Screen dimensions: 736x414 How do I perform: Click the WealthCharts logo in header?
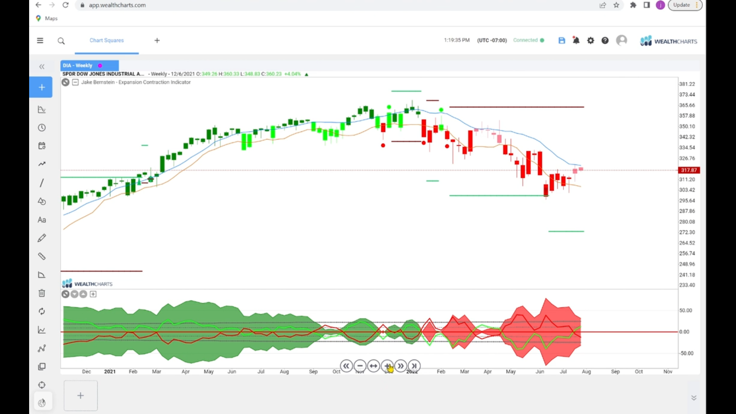[669, 41]
